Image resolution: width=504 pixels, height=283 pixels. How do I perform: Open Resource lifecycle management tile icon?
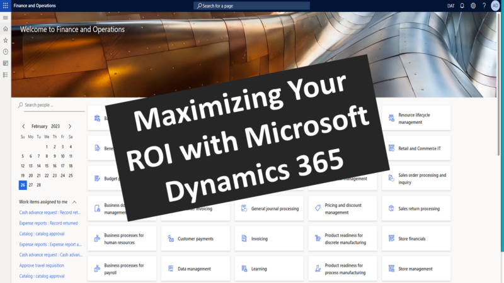[391, 118]
